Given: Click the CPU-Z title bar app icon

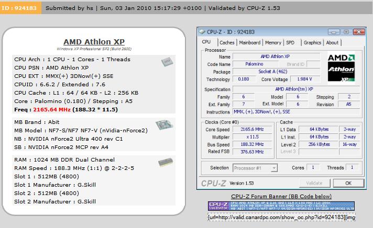Looking at the screenshot, I should (x=202, y=32).
